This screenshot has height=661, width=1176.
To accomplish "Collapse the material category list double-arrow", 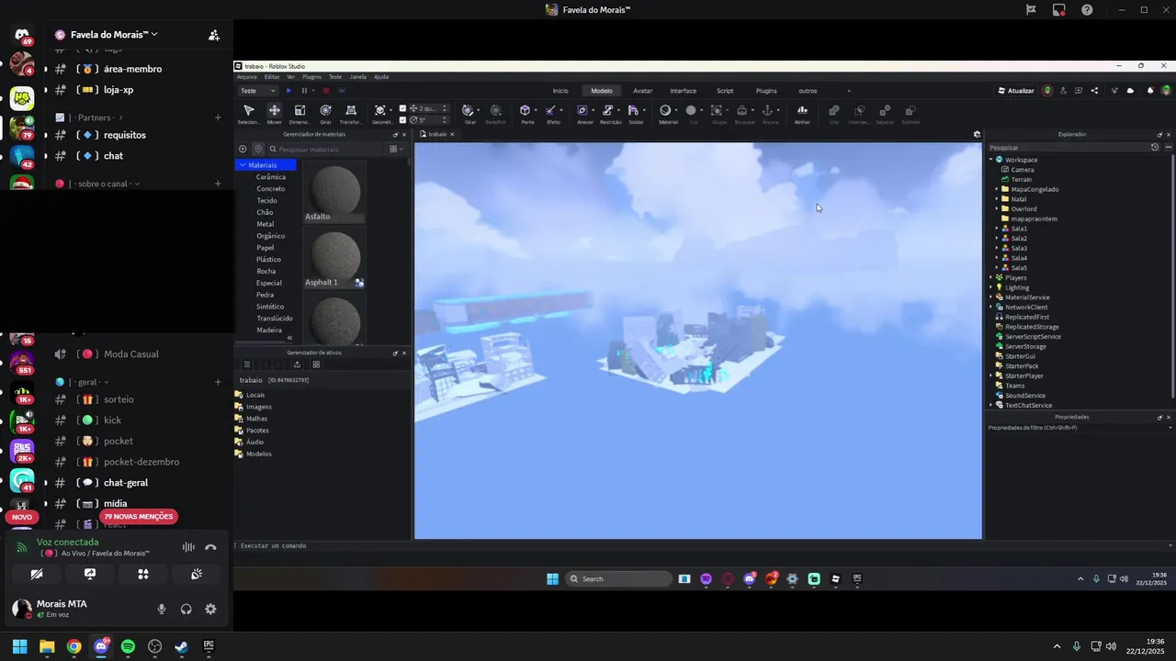I will coord(290,338).
